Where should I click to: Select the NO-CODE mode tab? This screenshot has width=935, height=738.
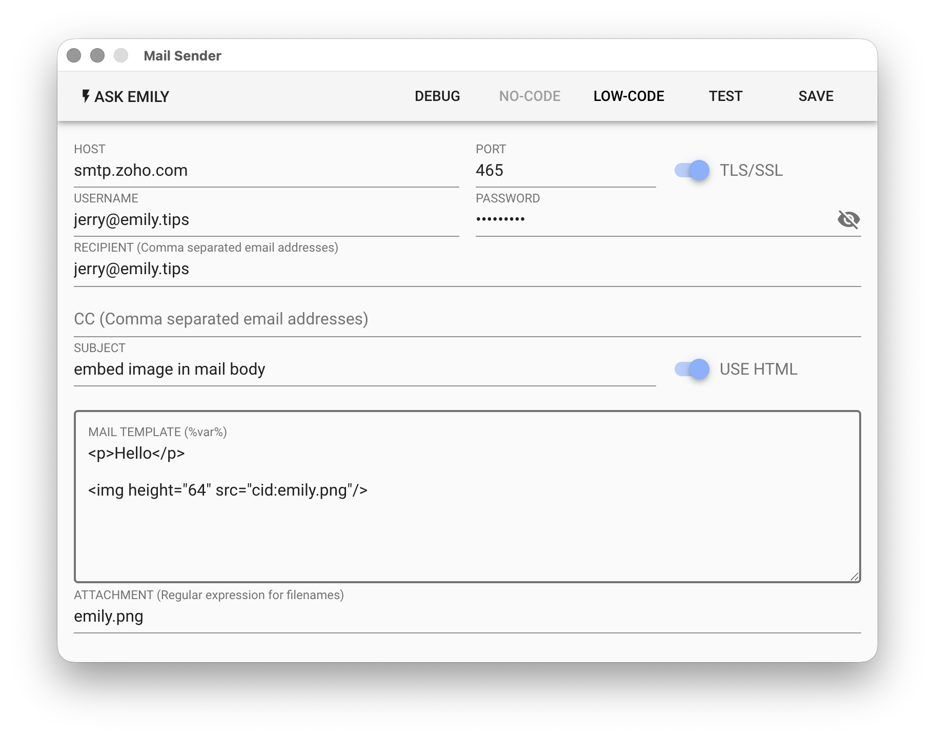pyautogui.click(x=530, y=96)
